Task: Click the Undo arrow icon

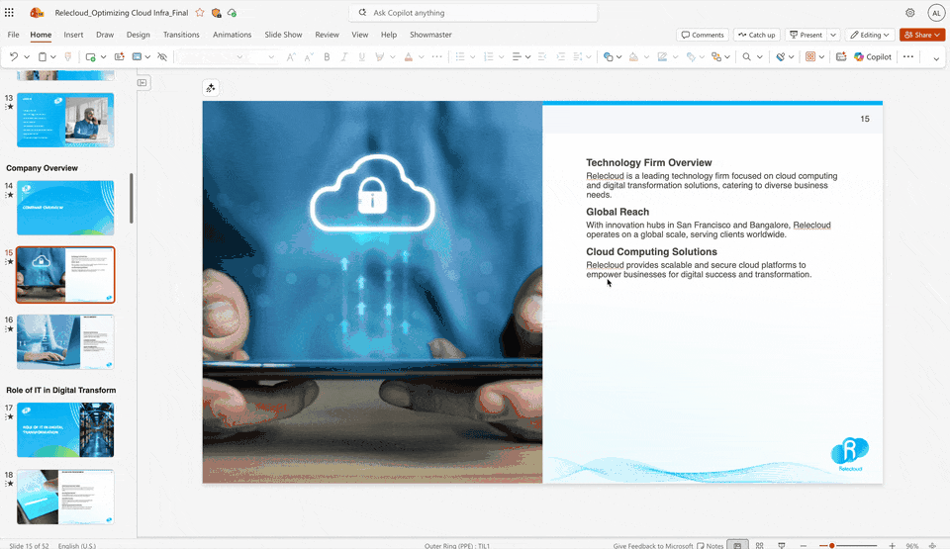Action: [13, 56]
